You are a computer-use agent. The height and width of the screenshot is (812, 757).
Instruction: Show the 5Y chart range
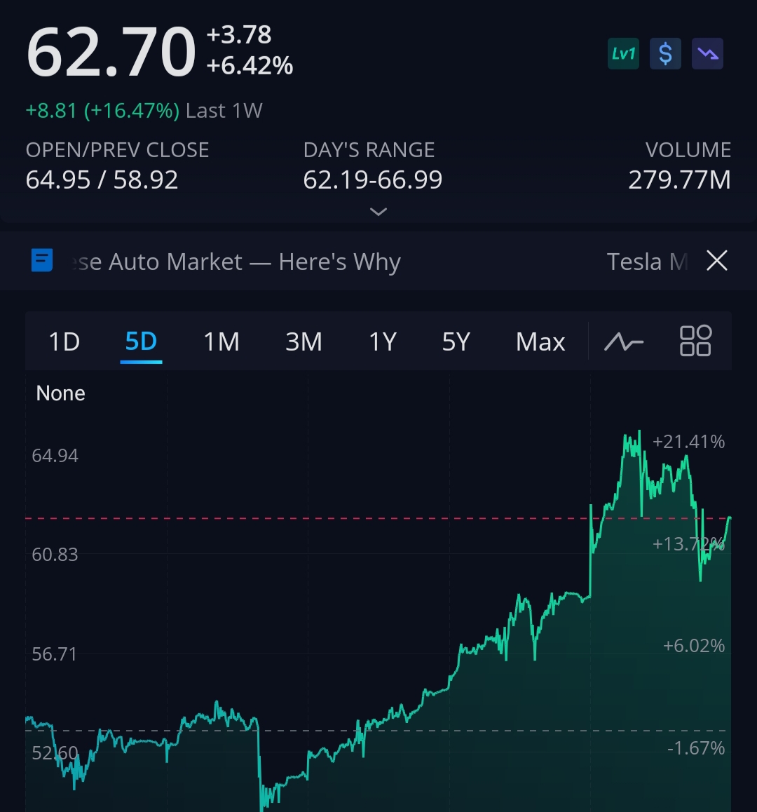pyautogui.click(x=456, y=342)
